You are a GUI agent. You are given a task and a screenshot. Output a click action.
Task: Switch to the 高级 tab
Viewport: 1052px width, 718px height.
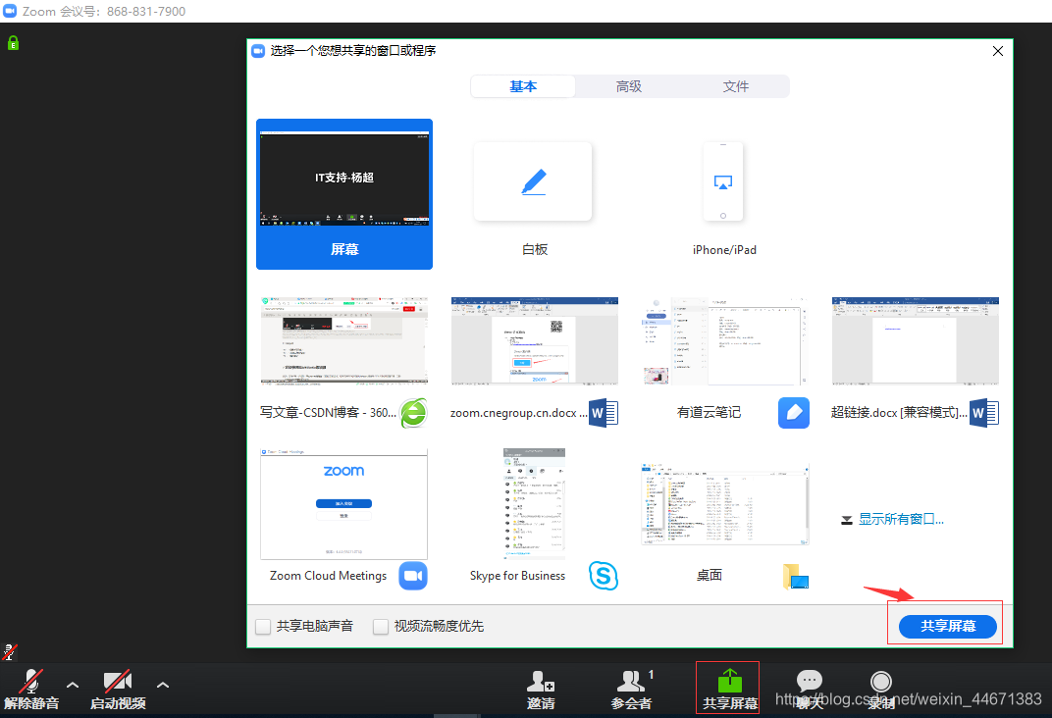(x=629, y=86)
